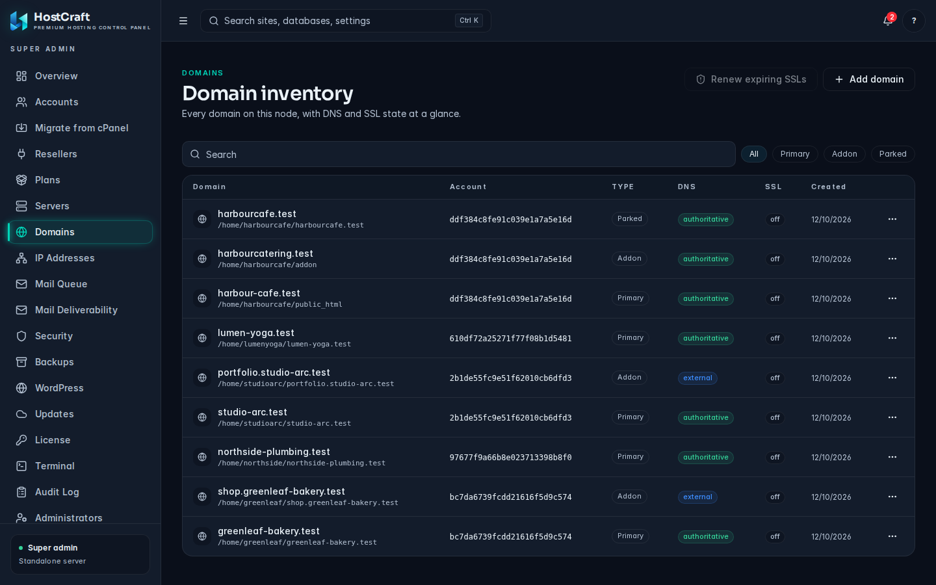Open the Terminal page
Viewport: 936px width, 585px height.
point(81,466)
